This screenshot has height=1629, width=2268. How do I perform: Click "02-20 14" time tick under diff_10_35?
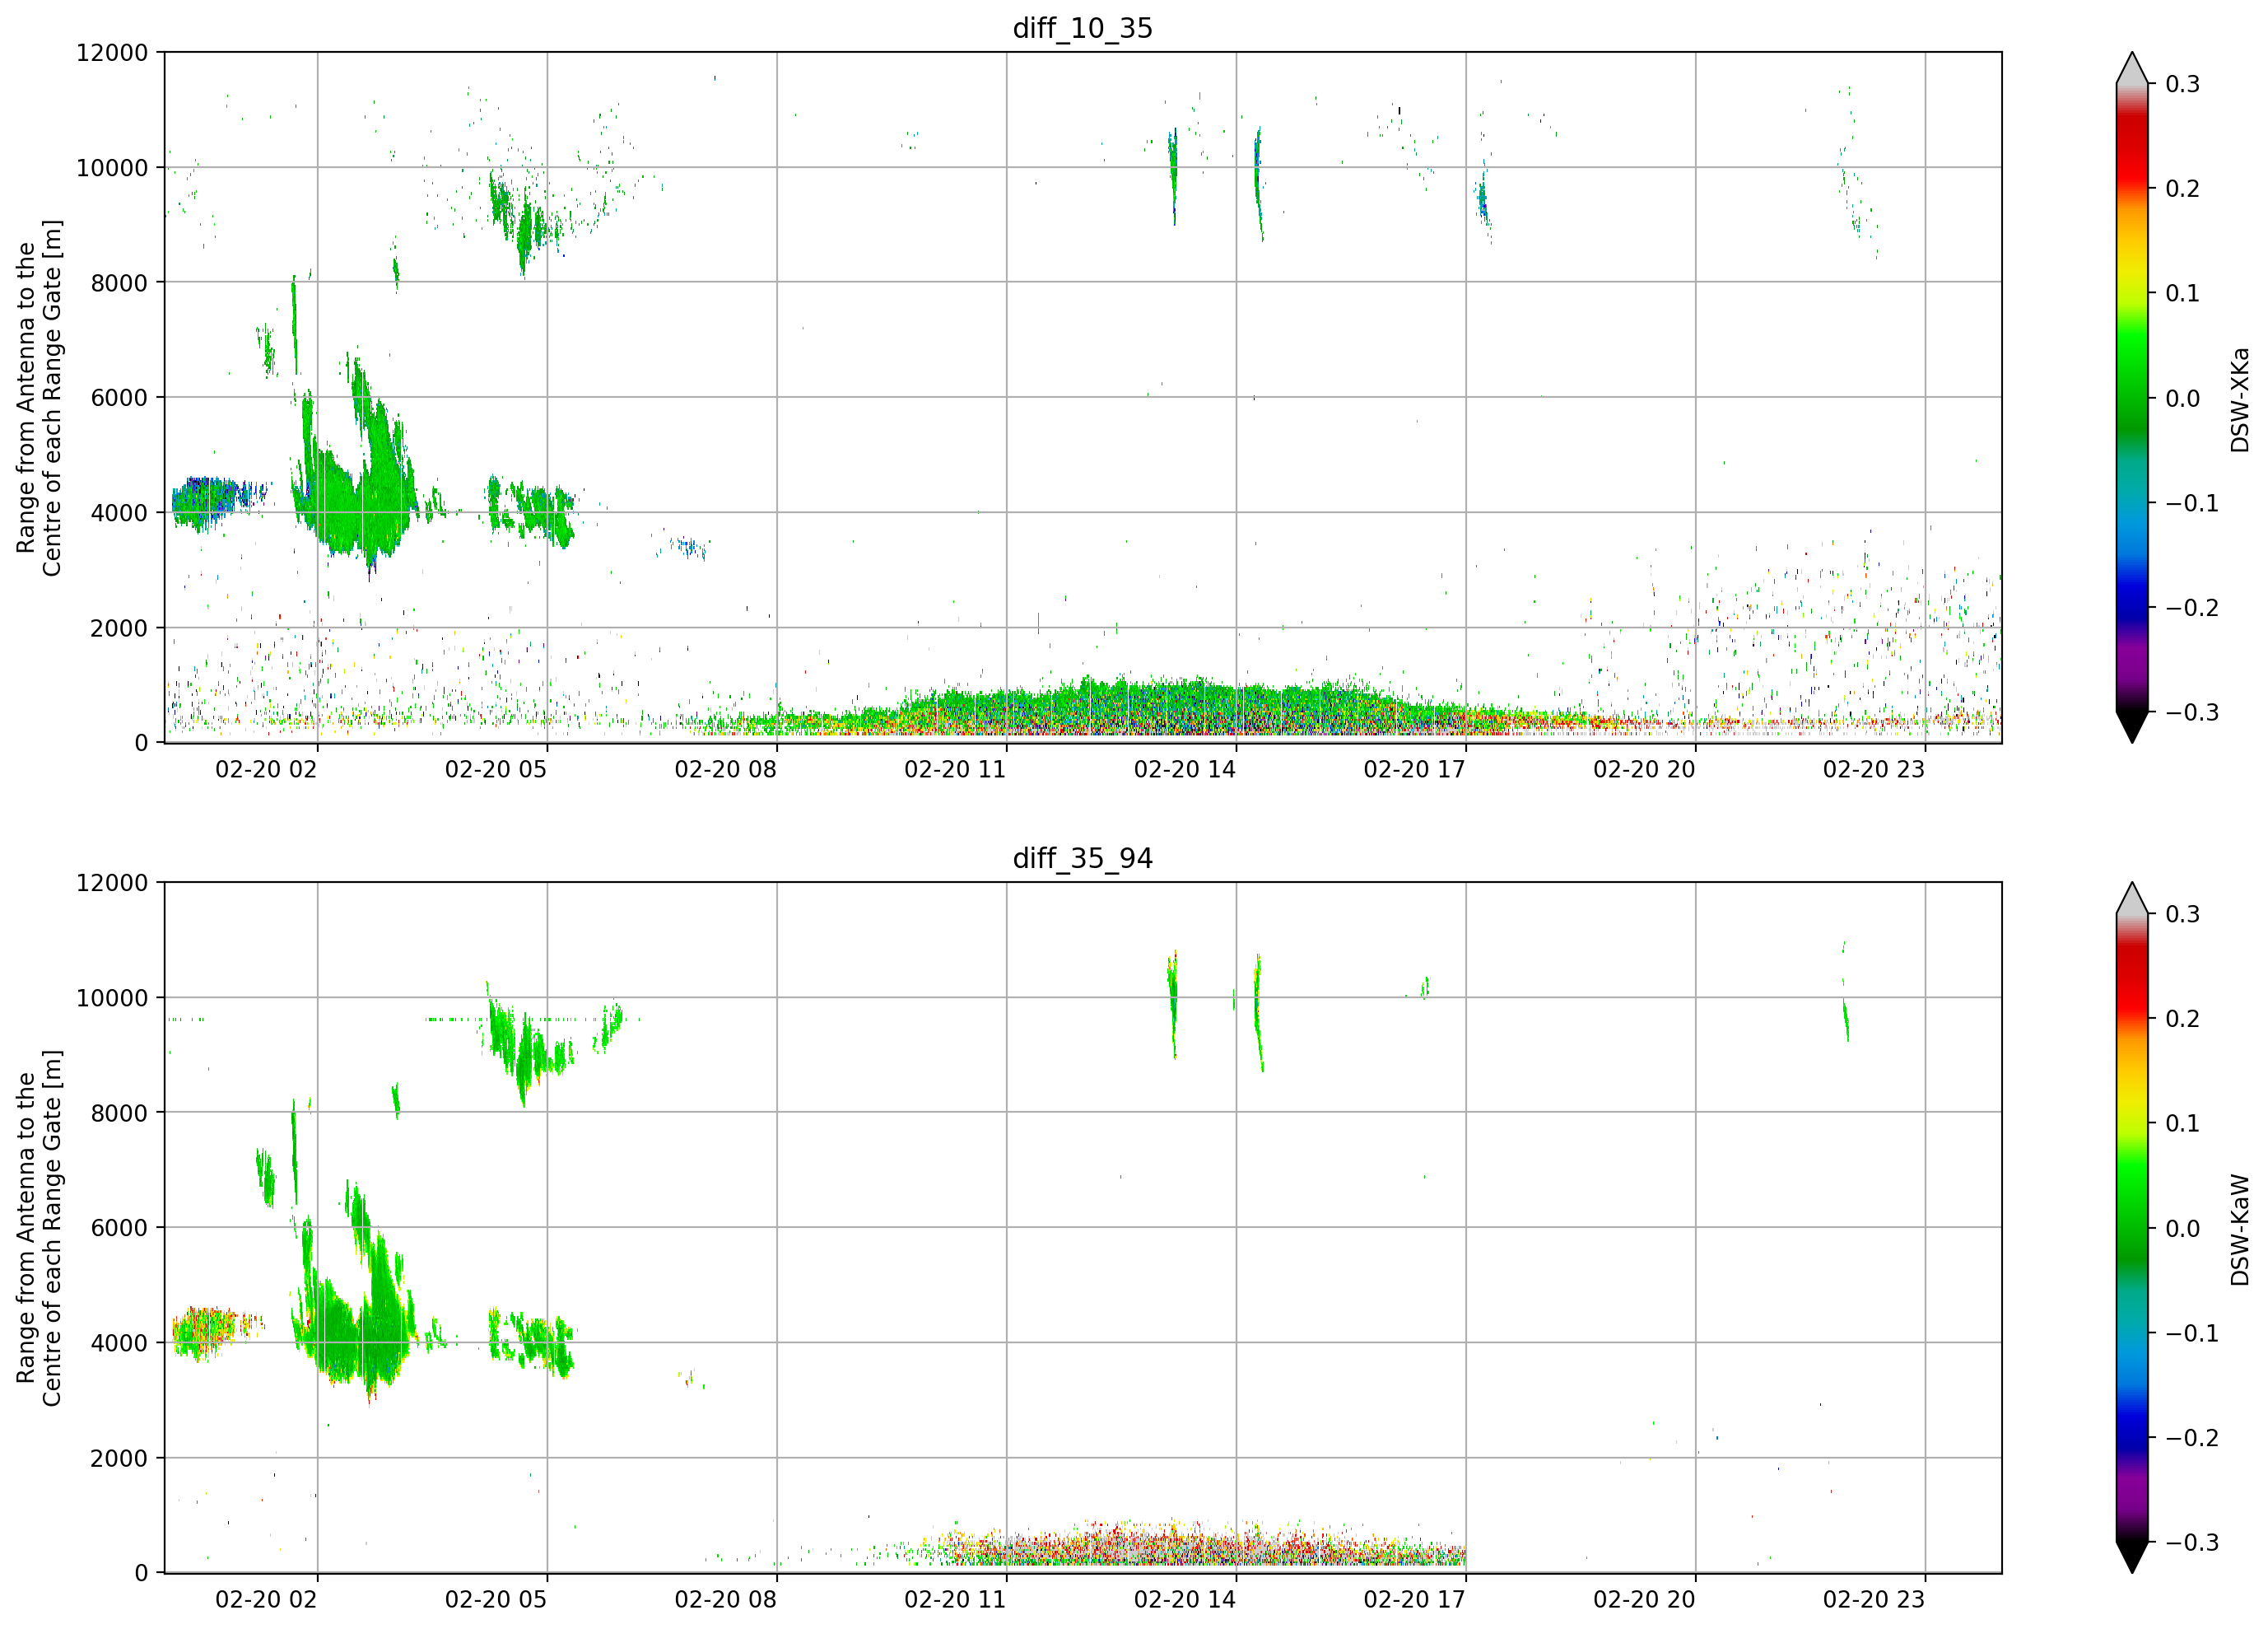[1185, 769]
